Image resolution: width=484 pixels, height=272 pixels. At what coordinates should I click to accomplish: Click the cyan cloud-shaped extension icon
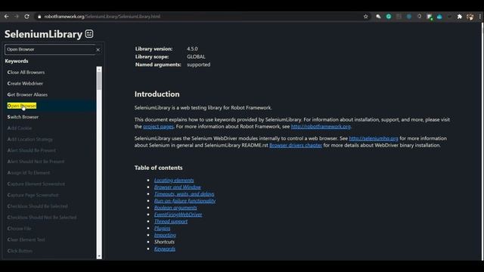click(439, 17)
